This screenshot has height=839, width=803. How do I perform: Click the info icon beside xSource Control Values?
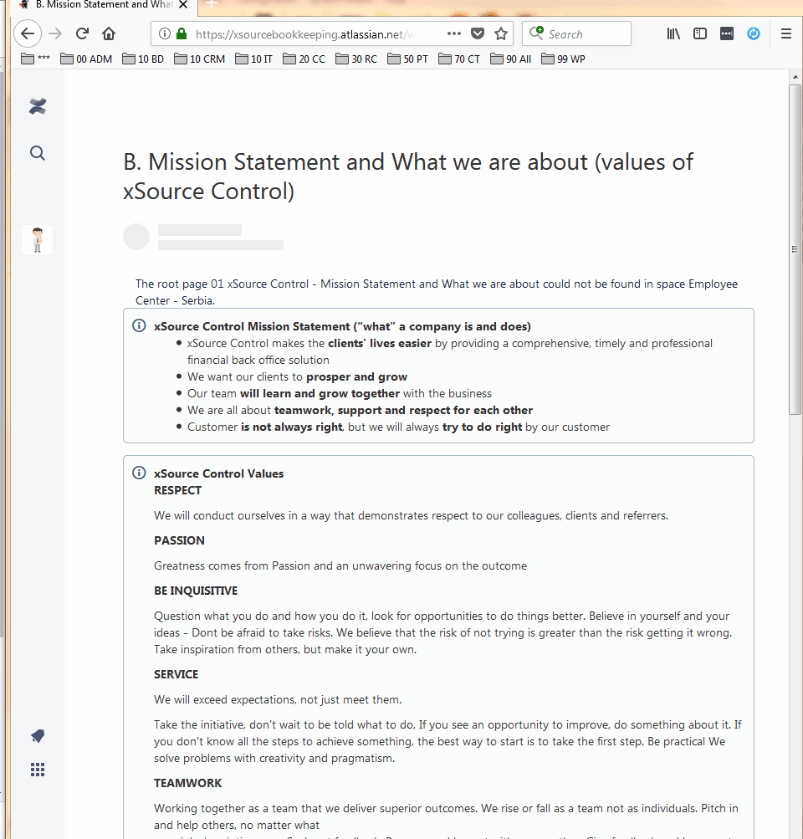(x=139, y=473)
